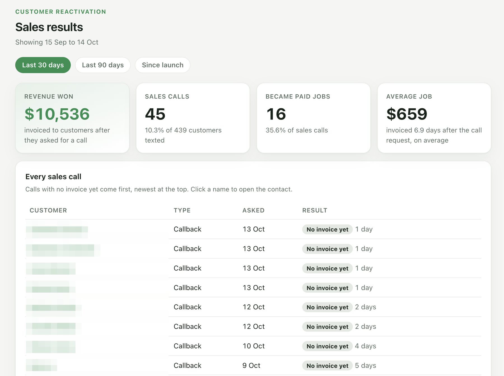Click the $10,536 revenue figure
This screenshot has width=504, height=376.
click(57, 114)
